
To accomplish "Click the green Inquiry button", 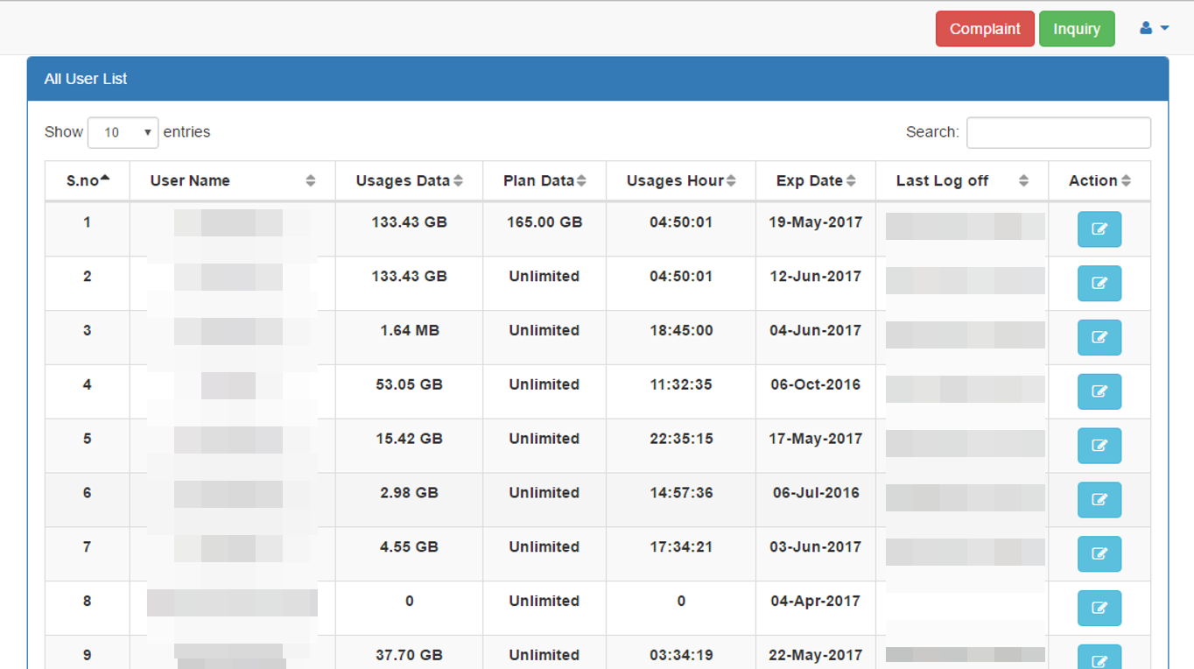I will [x=1077, y=29].
